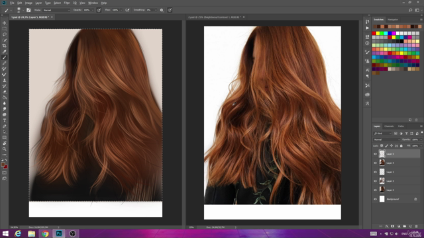The width and height of the screenshot is (424, 238).
Task: Open the brush settings panel button
Action: click(28, 10)
